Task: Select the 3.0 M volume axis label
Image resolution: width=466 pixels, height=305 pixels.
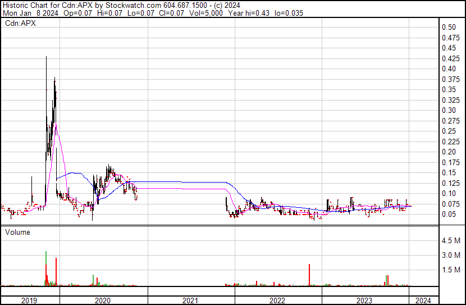Action: 451,255
